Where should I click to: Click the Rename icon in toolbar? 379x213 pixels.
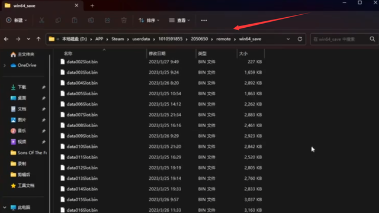coord(91,20)
